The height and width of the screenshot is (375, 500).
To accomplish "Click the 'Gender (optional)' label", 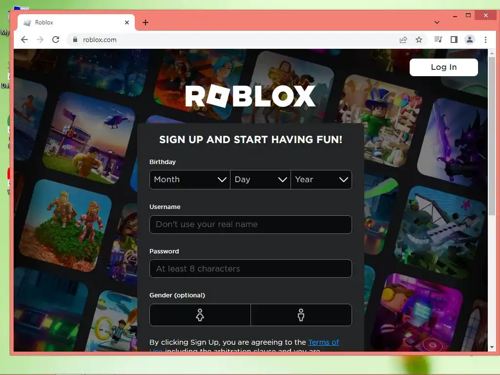I will point(177,295).
